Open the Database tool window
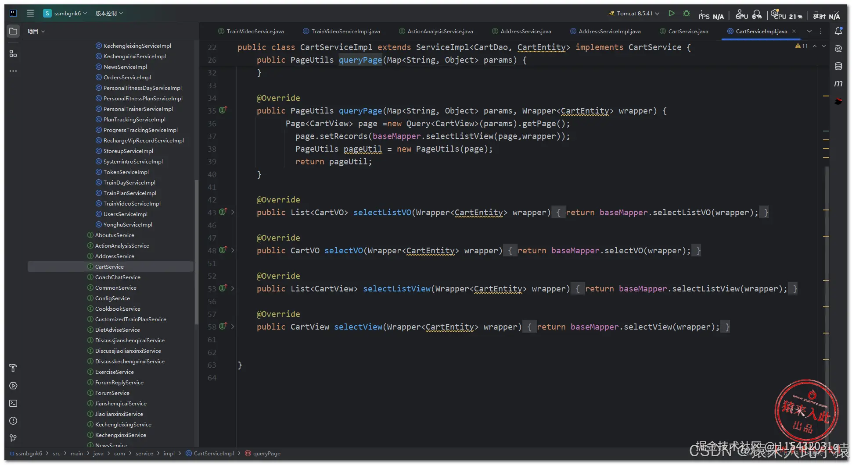Image resolution: width=852 pixels, height=465 pixels. coord(838,66)
